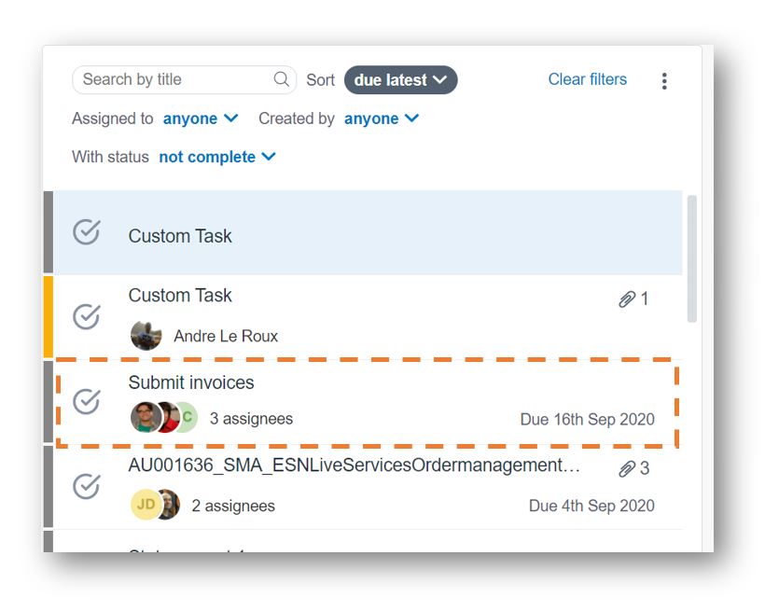
Task: Change the With status not complete filter
Action: [x=217, y=157]
